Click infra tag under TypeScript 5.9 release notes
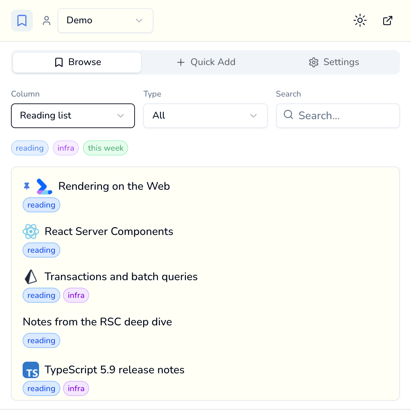The width and height of the screenshot is (411, 411). [76, 388]
